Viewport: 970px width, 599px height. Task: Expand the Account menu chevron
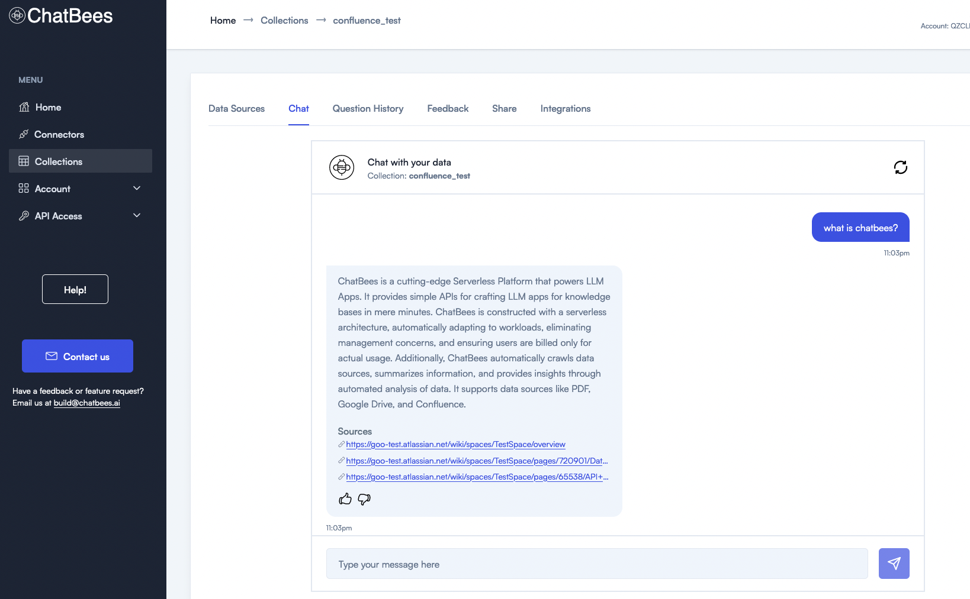[x=137, y=188]
